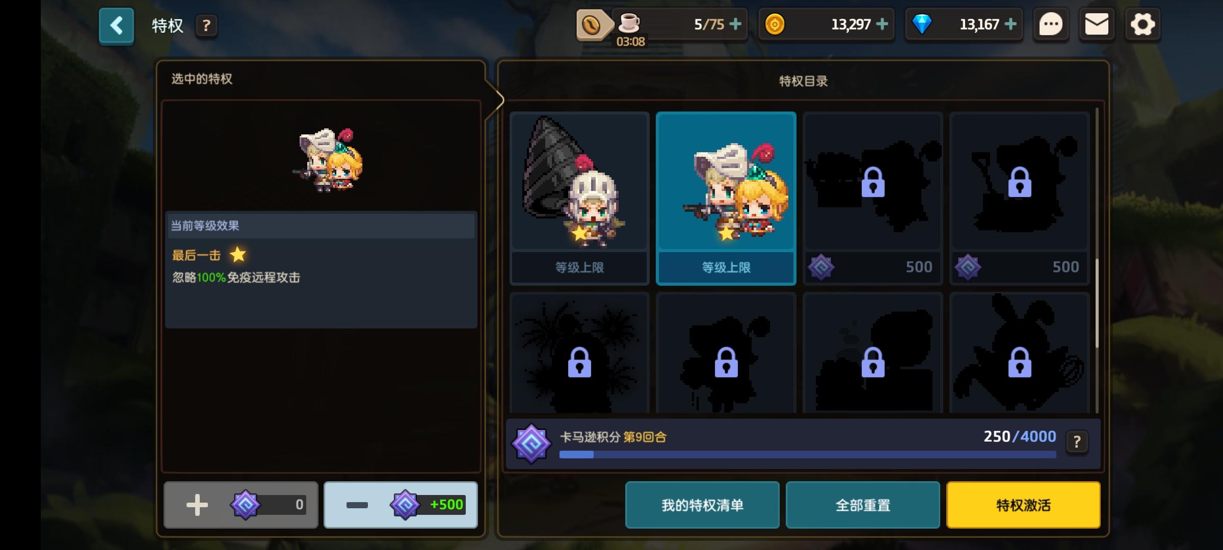Open the settings gear icon
Viewport: 1223px width, 550px height.
1142,24
